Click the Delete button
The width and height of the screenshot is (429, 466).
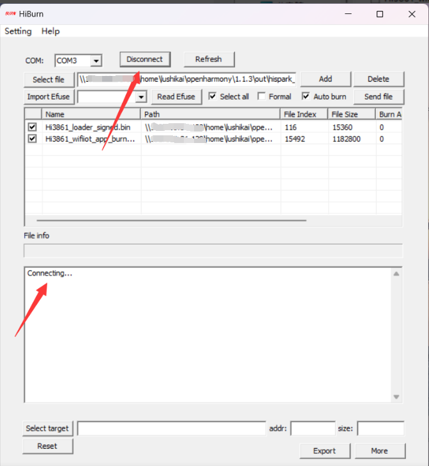[x=379, y=79]
